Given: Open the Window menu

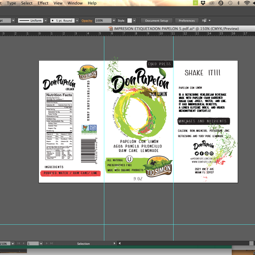Looking at the screenshot, I should click(x=75, y=3).
